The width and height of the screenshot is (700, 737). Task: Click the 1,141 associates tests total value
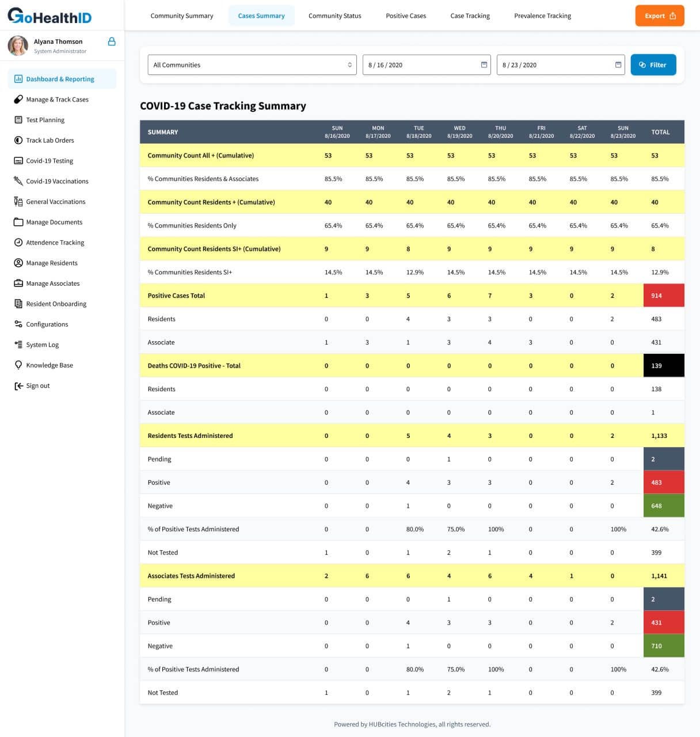pyautogui.click(x=659, y=576)
